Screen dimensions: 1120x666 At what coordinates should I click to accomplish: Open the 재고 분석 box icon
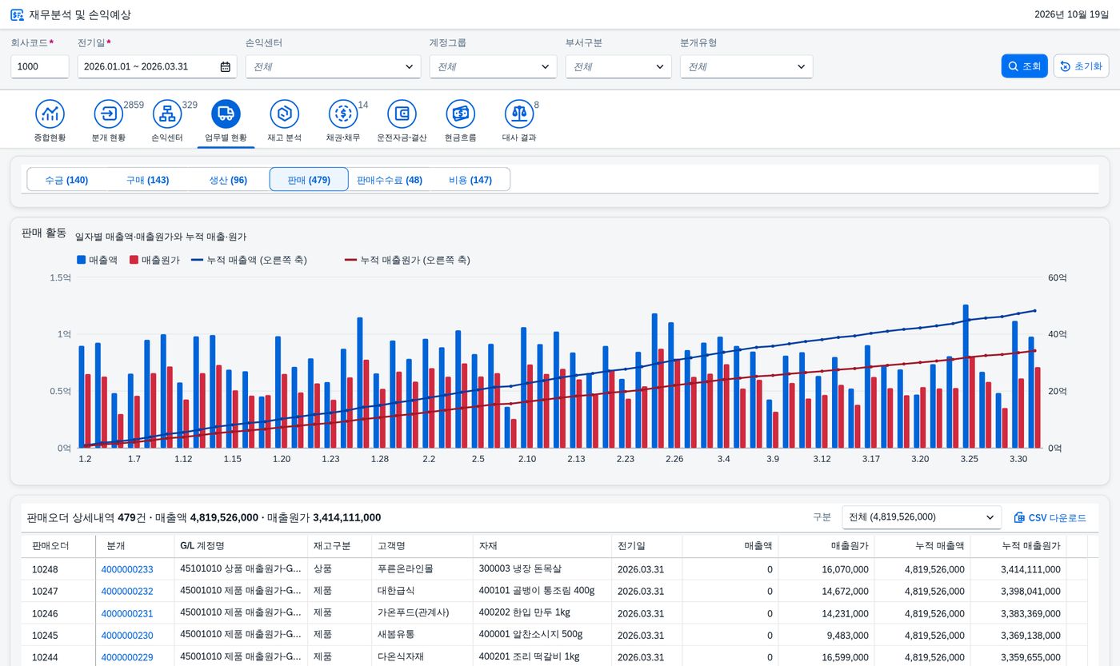click(284, 114)
